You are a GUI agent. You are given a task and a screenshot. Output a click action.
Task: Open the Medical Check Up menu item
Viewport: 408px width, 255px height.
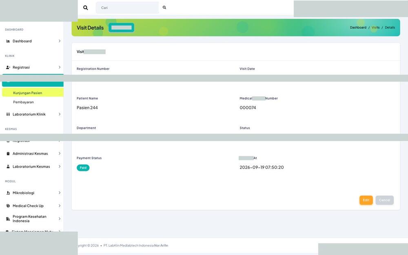pos(33,206)
